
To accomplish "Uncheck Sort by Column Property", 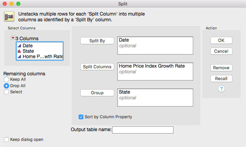I will point(81,117).
